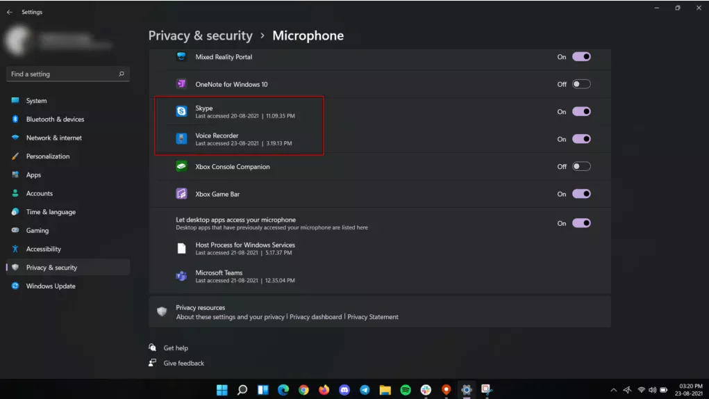Enable microphone for OneNote for Windows 10

[x=581, y=84]
